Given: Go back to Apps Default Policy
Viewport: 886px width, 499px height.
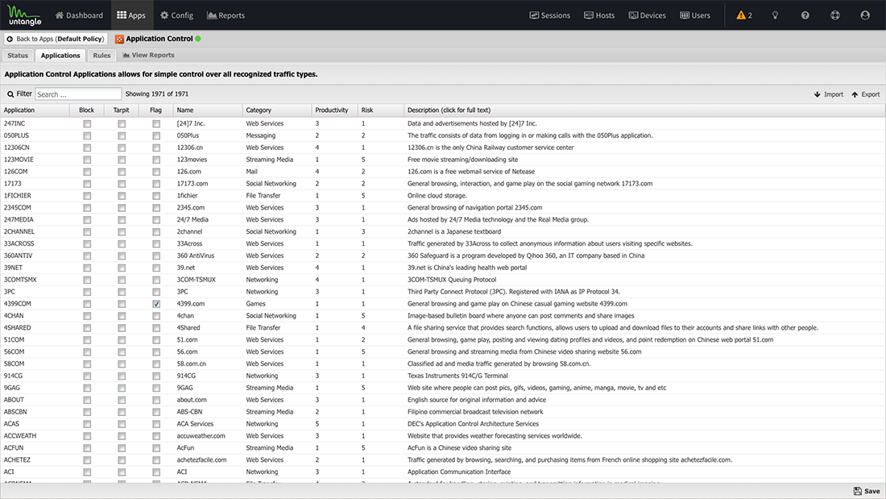Looking at the screenshot, I should [56, 39].
